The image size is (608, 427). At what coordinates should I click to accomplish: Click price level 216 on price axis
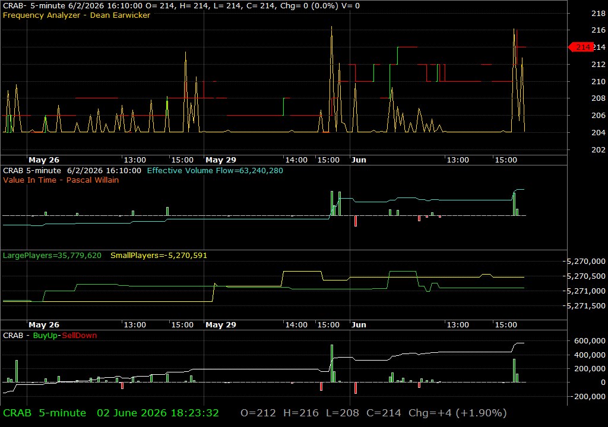tap(598, 30)
